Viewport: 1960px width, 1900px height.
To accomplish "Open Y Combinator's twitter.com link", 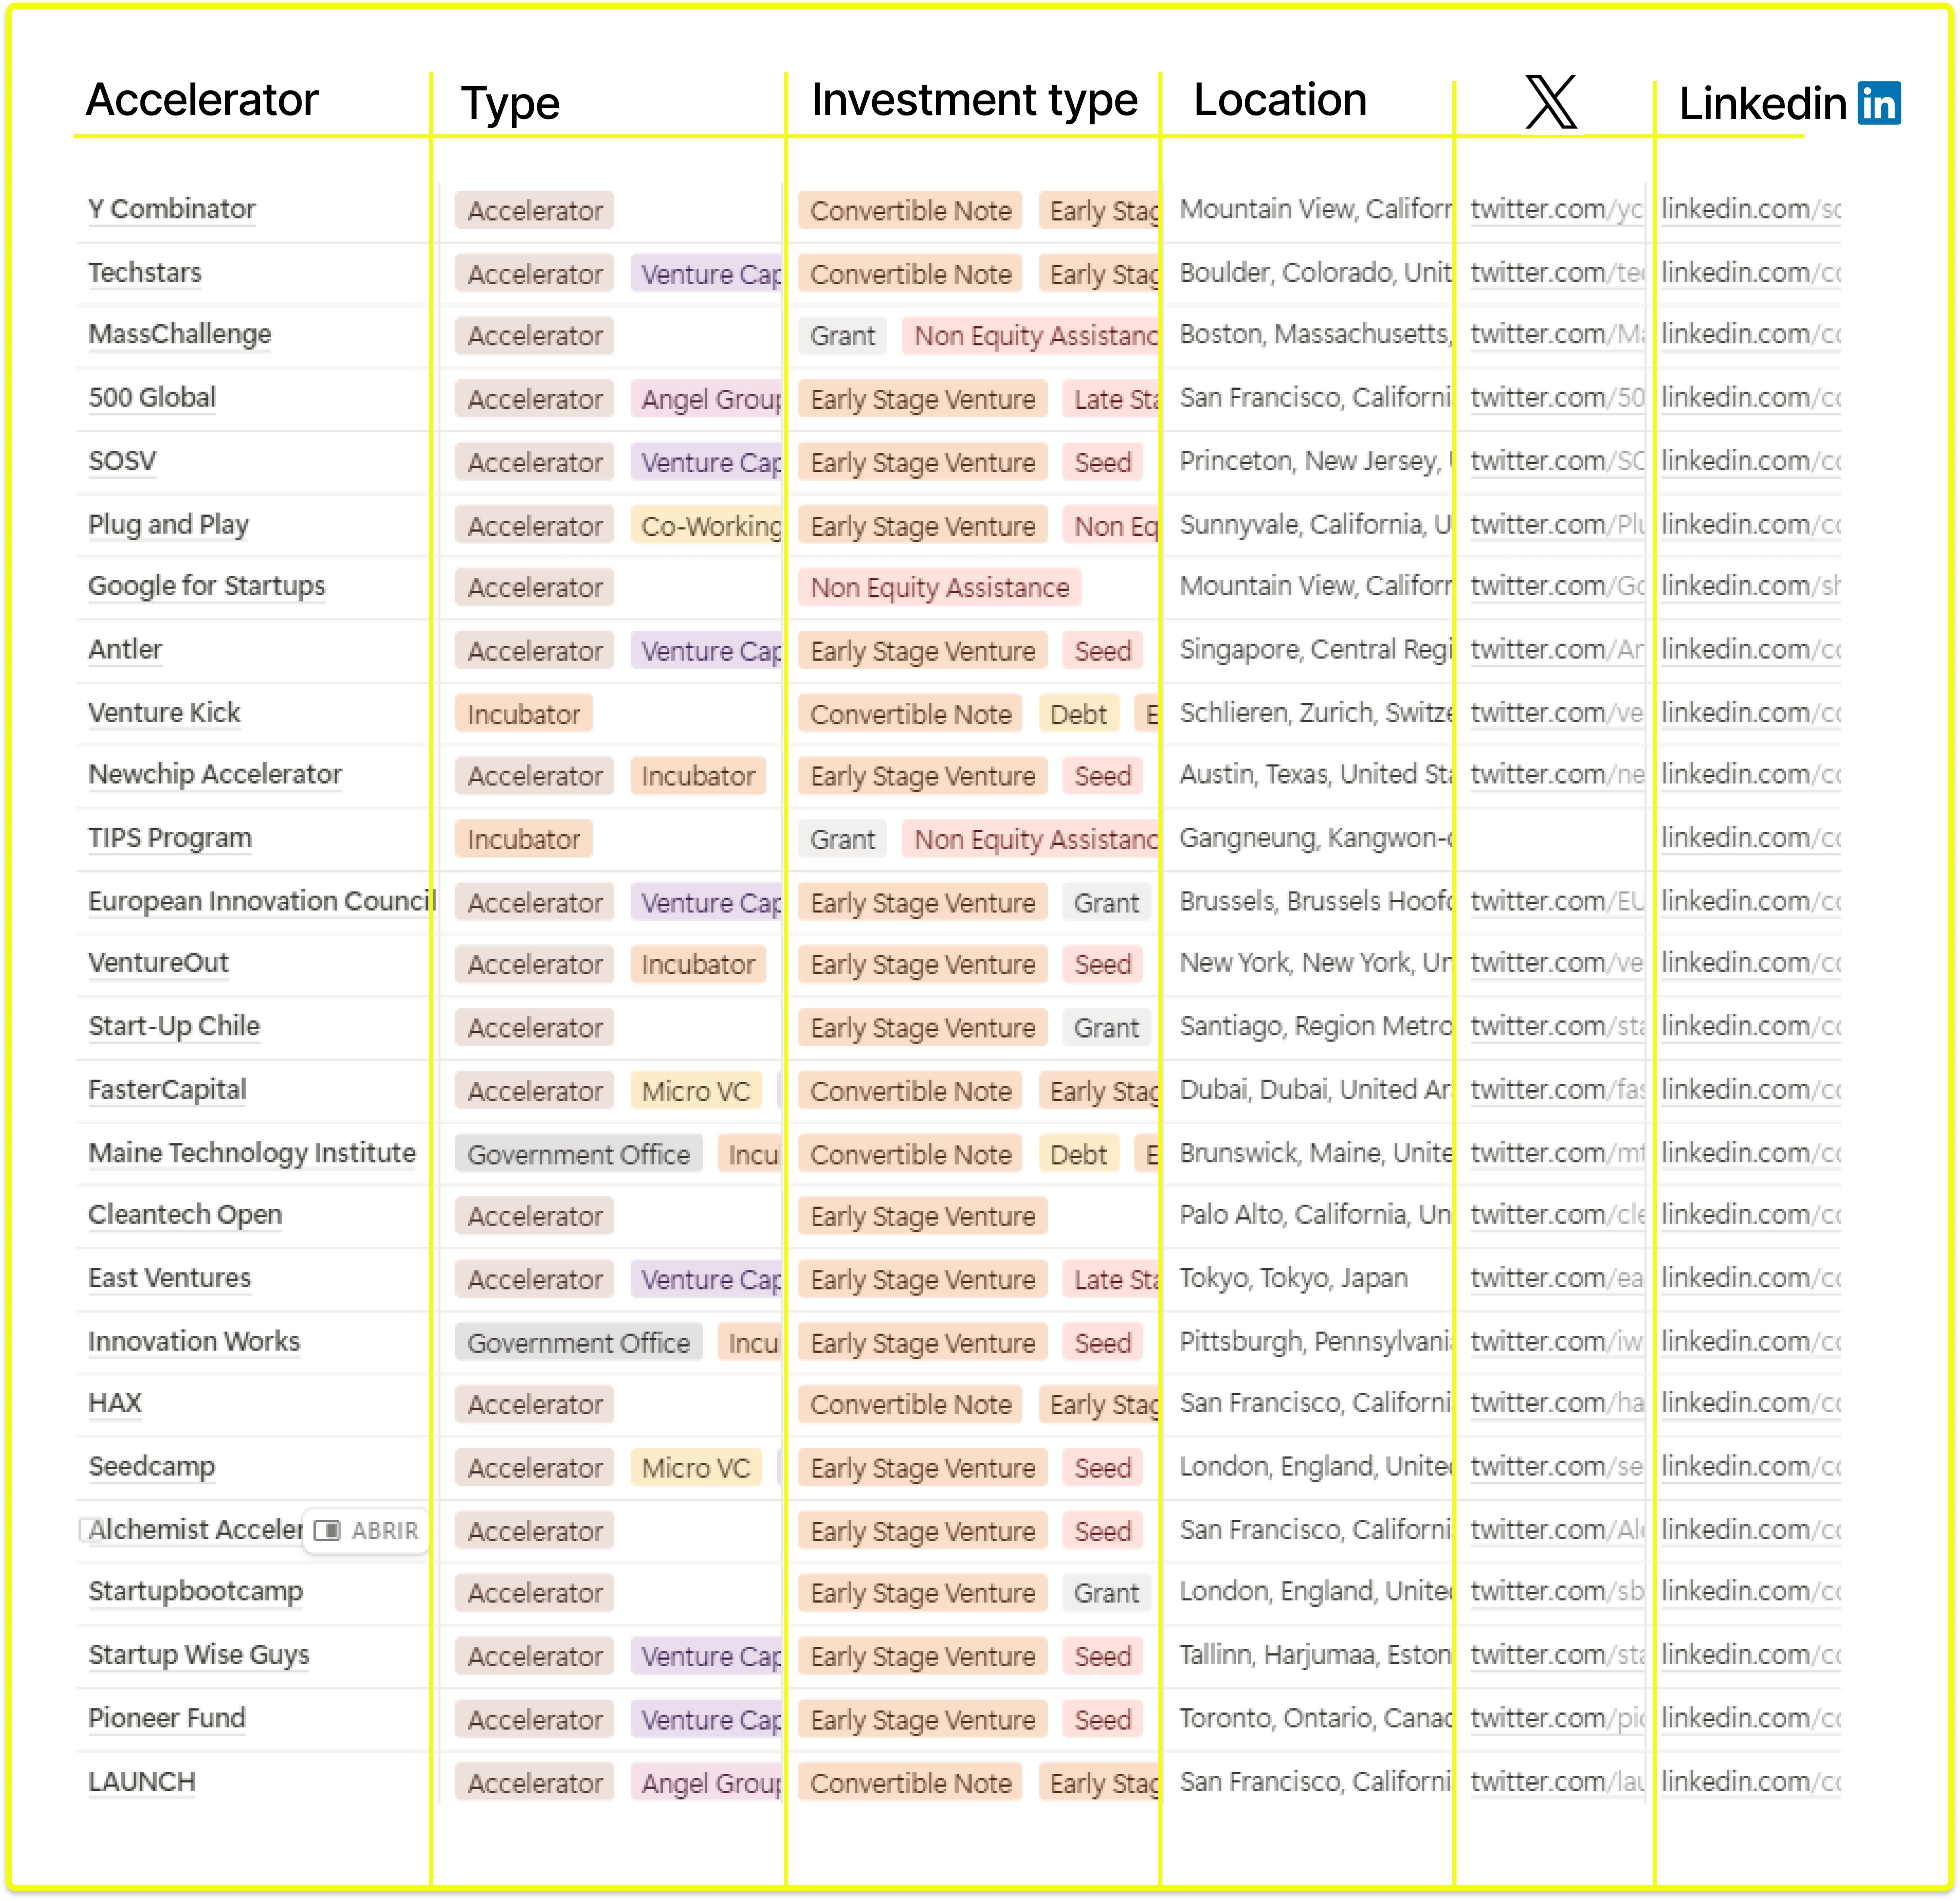I will 1555,209.
